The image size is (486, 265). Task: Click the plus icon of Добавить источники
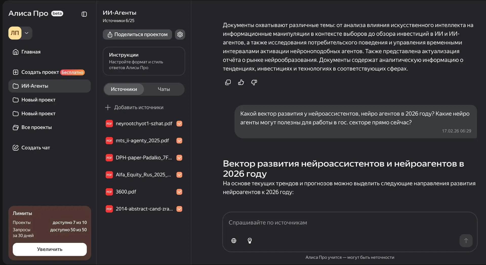[x=108, y=107]
